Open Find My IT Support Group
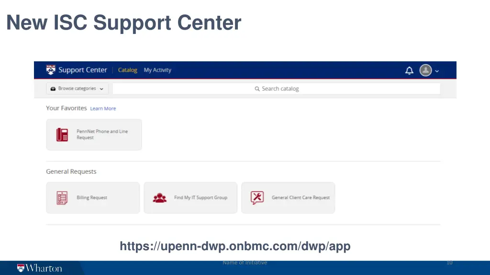 coord(190,198)
